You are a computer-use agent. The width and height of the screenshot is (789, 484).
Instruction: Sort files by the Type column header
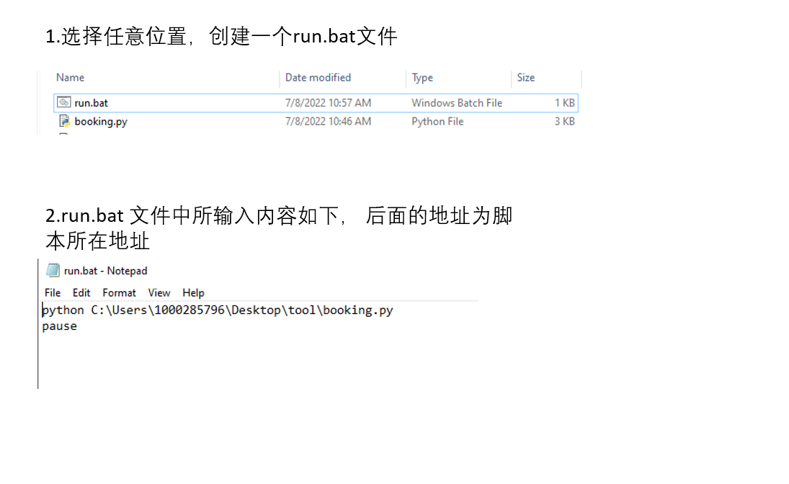click(x=422, y=77)
